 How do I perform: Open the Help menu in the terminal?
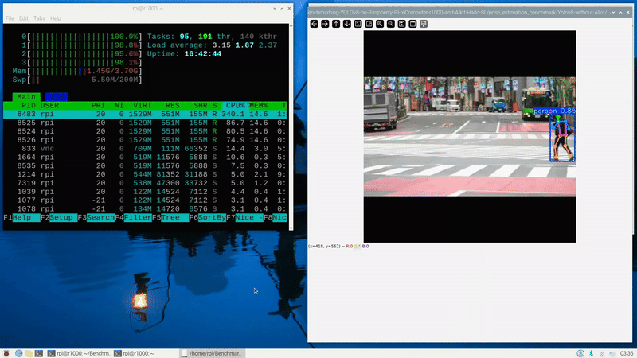56,18
